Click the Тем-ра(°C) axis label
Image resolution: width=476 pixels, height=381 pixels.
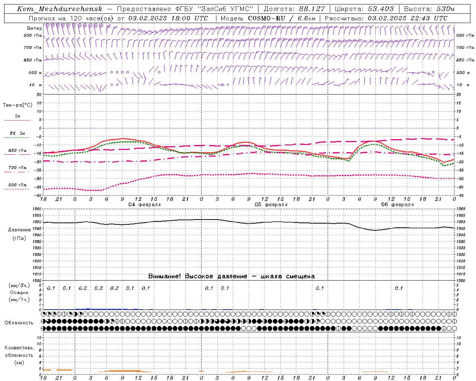pos(17,105)
